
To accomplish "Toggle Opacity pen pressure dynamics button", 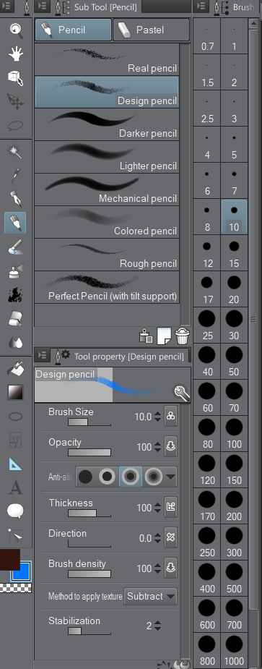I will coord(170,447).
